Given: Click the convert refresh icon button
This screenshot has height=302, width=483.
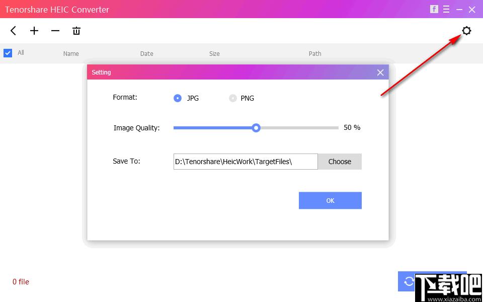Looking at the screenshot, I should tap(409, 281).
